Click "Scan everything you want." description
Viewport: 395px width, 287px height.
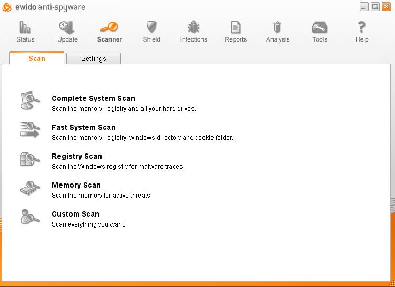pyautogui.click(x=88, y=224)
